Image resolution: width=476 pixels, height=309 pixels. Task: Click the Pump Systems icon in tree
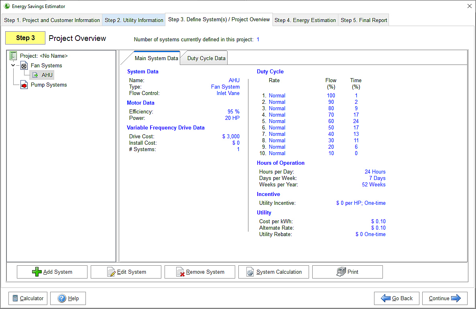pyautogui.click(x=24, y=85)
